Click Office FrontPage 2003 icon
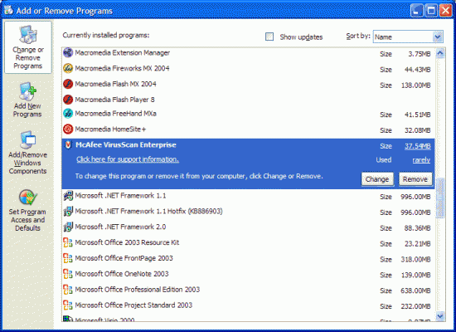456x332 pixels. 68,258
